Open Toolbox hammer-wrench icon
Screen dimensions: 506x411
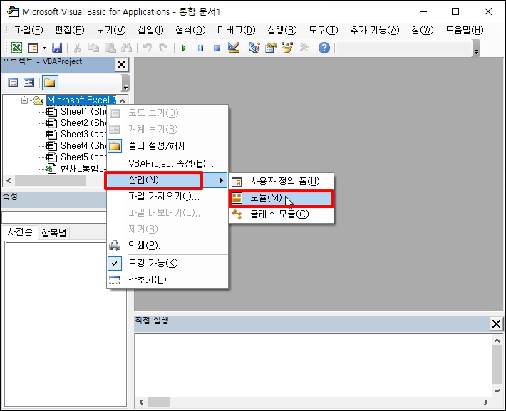pyautogui.click(x=304, y=48)
